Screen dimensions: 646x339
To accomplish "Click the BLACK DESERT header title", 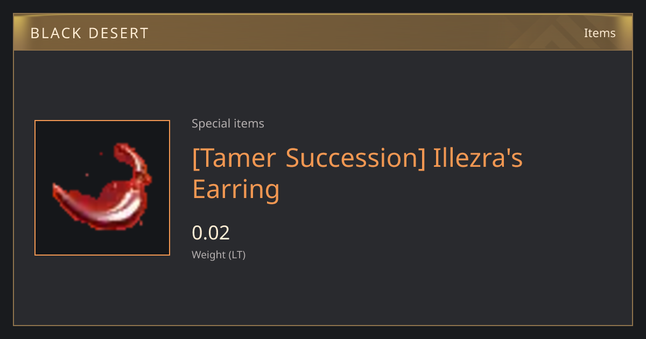I will [x=89, y=33].
